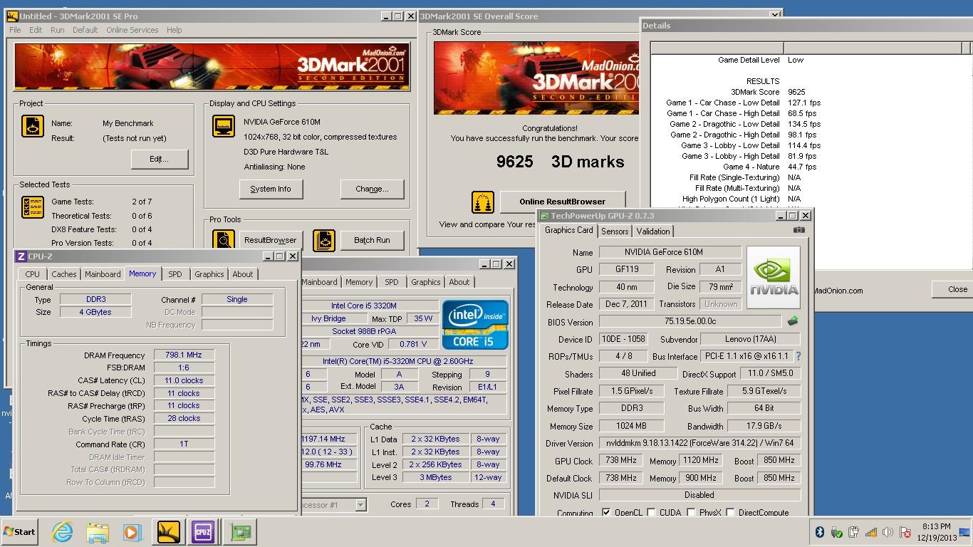Open the Processor selection dropdown in CPU-Z
The image size is (973, 547).
coord(360,504)
